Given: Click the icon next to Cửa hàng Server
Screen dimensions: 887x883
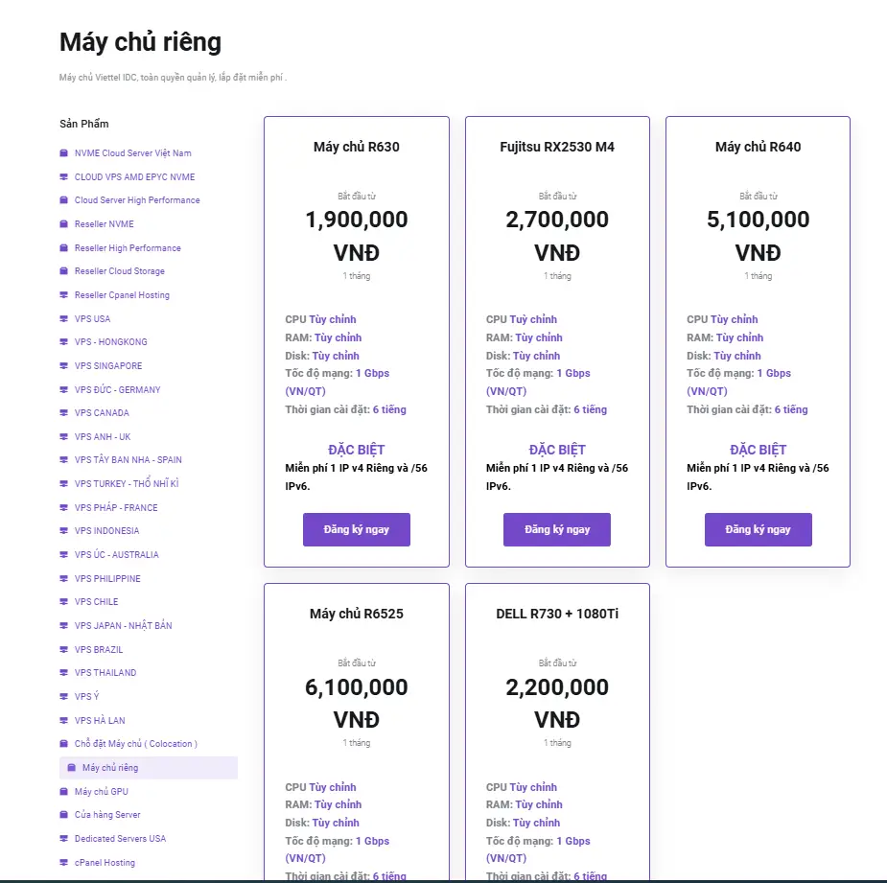Looking at the screenshot, I should [x=64, y=815].
